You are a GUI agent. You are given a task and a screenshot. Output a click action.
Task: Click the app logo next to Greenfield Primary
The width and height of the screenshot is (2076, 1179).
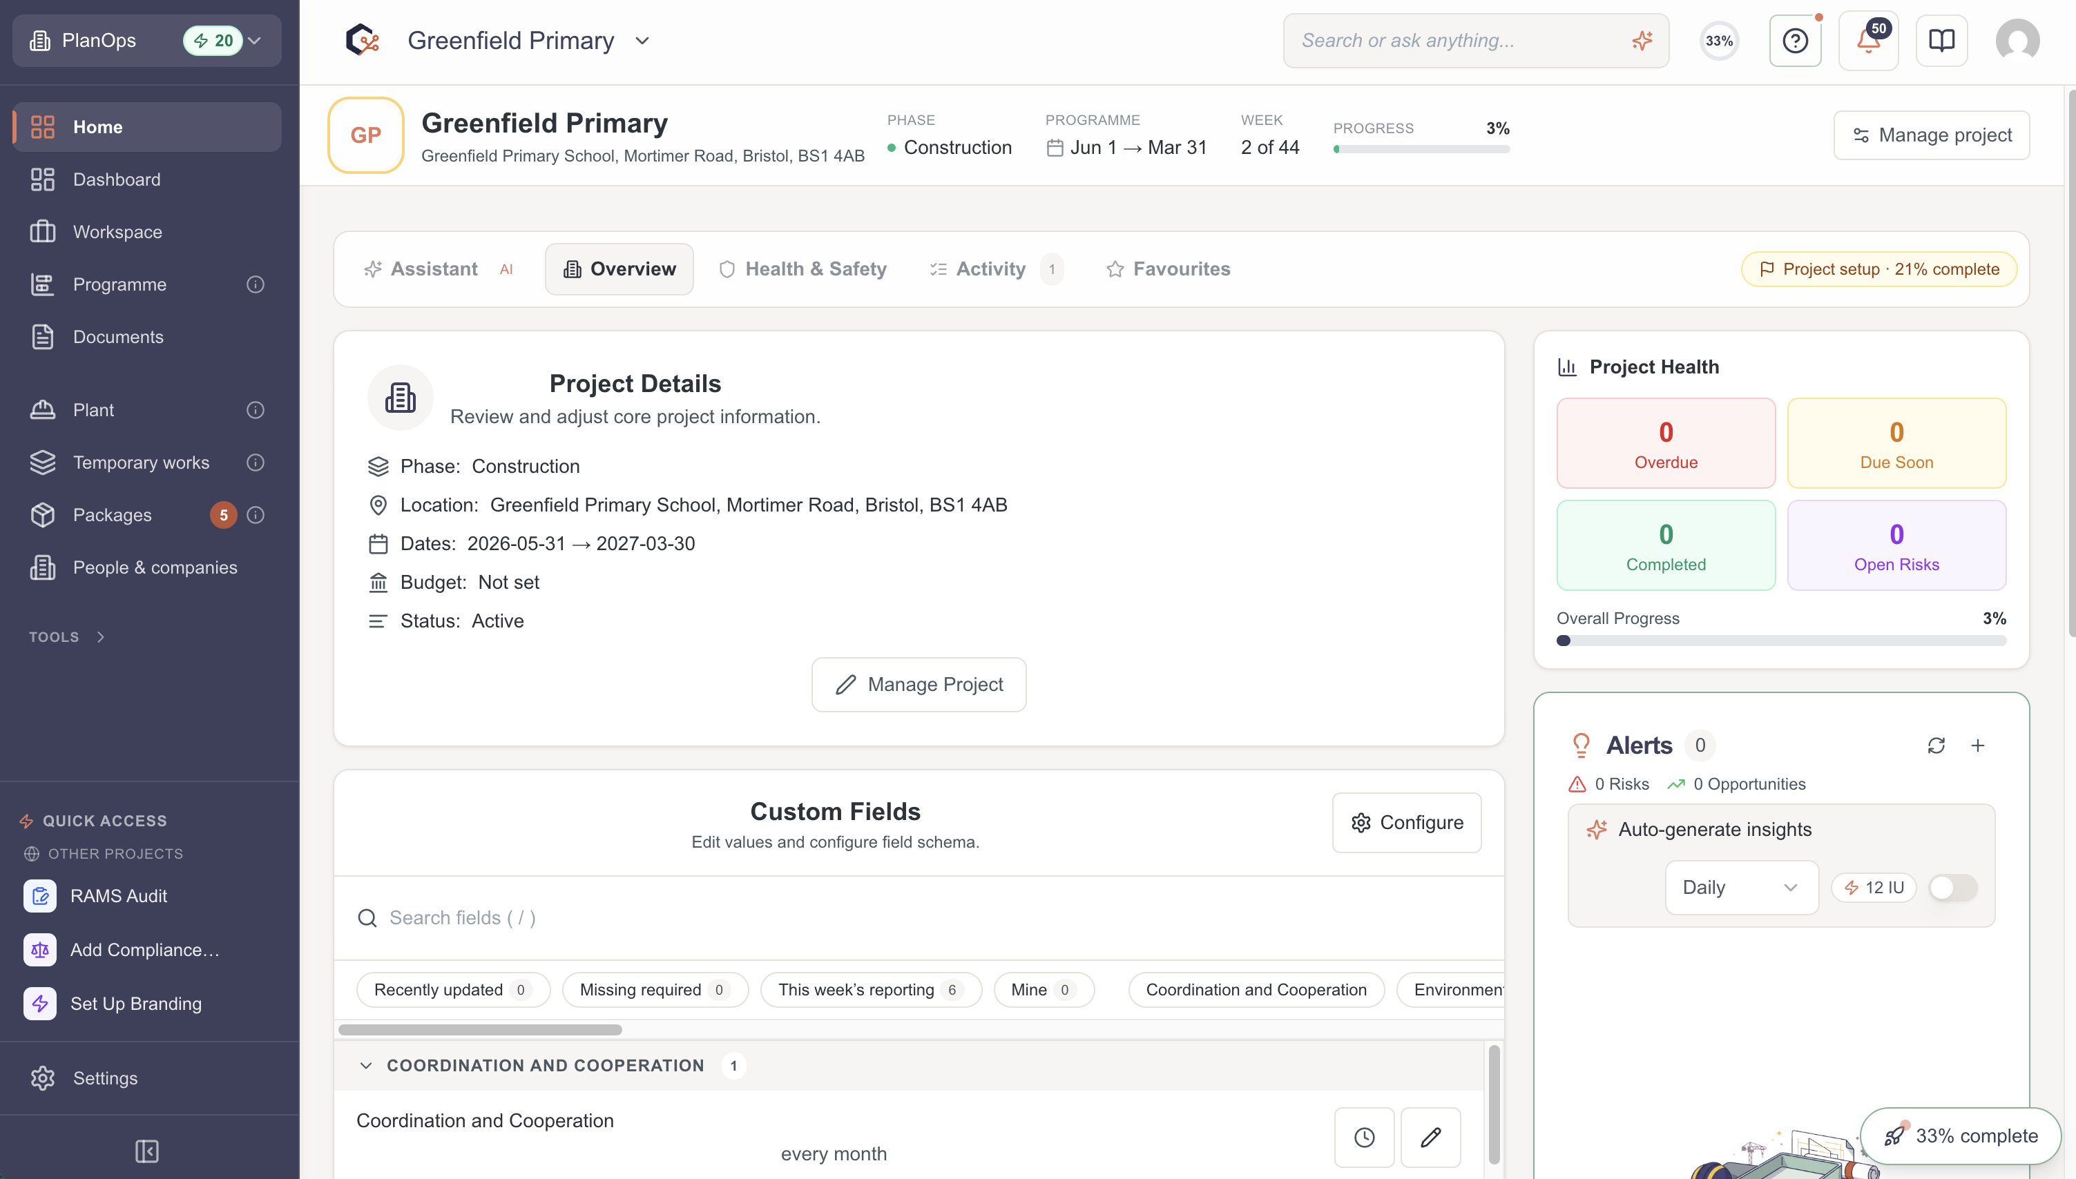click(x=362, y=39)
